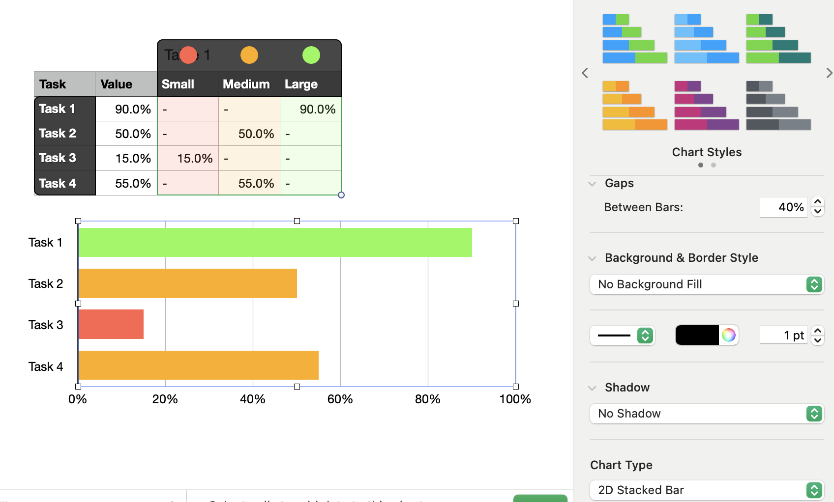This screenshot has height=502, width=834.
Task: Select the dark teal bar chart style
Action: [x=778, y=38]
